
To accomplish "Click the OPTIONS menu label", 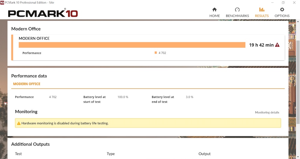I will [x=282, y=16].
